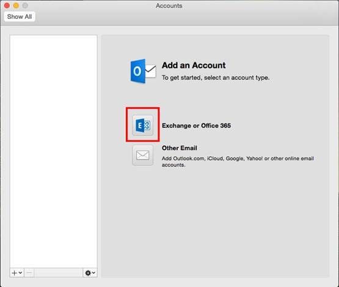Click the Add an Account heading

coord(194,65)
